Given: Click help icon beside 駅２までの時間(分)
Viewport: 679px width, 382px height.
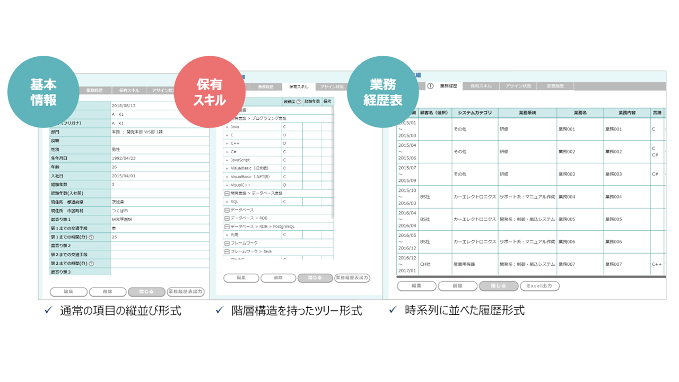Looking at the screenshot, I should [x=91, y=263].
